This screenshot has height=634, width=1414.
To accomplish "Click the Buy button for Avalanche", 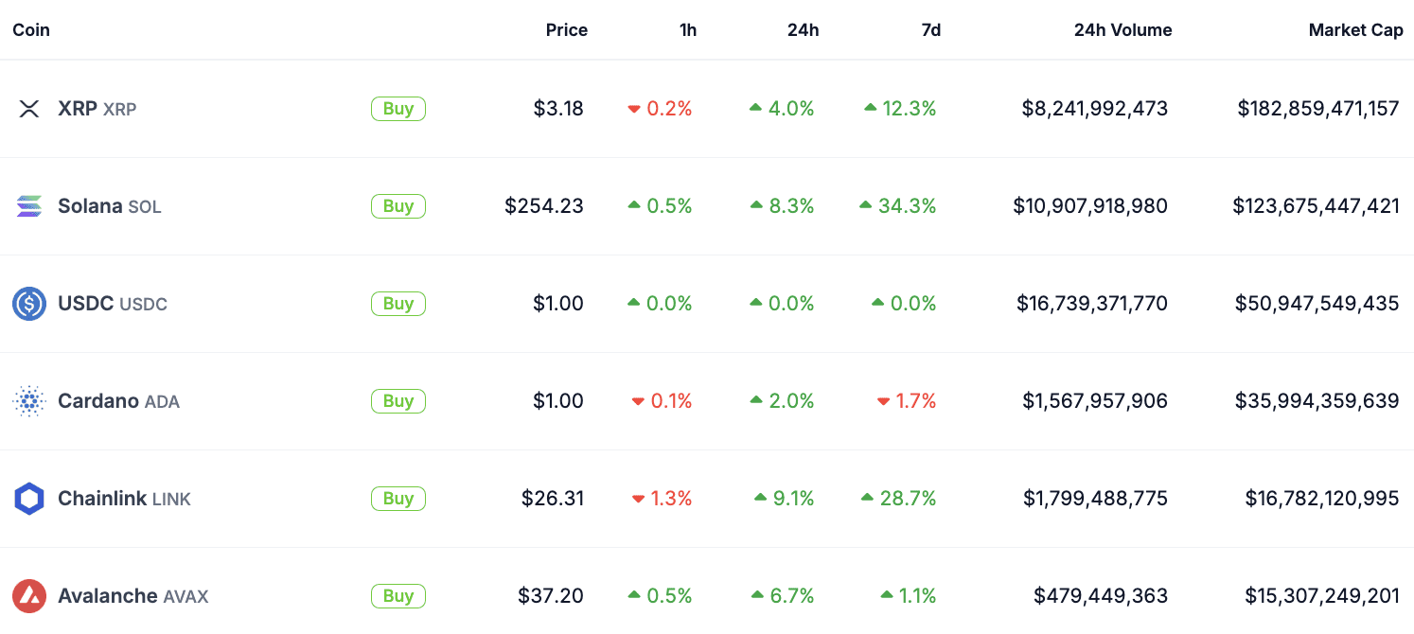I will coord(398,596).
